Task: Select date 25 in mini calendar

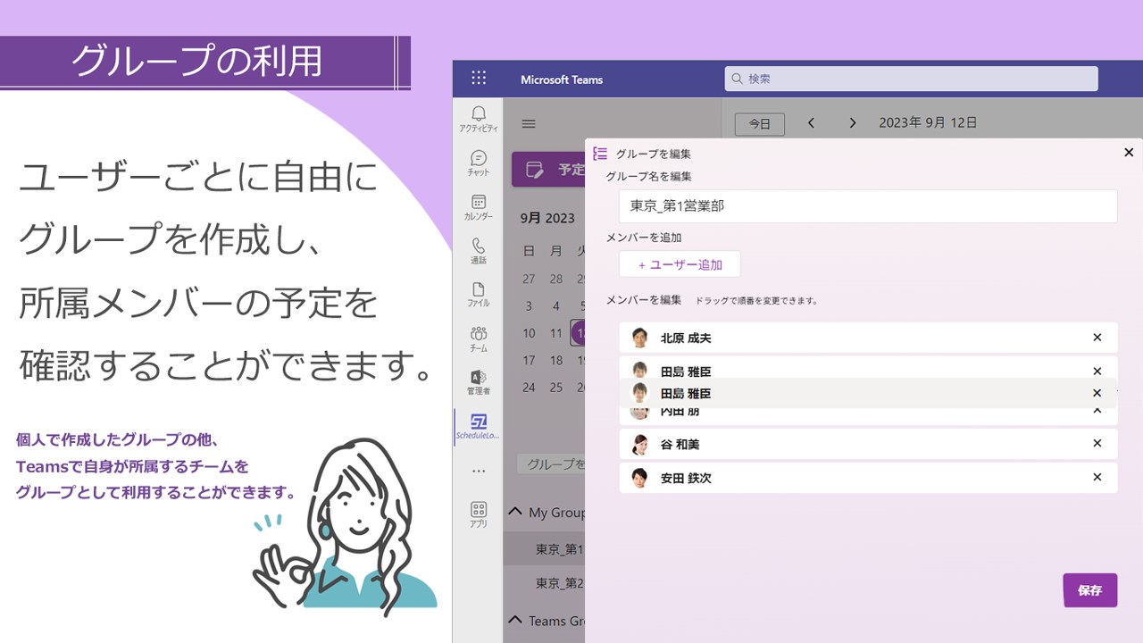Action: 556,388
